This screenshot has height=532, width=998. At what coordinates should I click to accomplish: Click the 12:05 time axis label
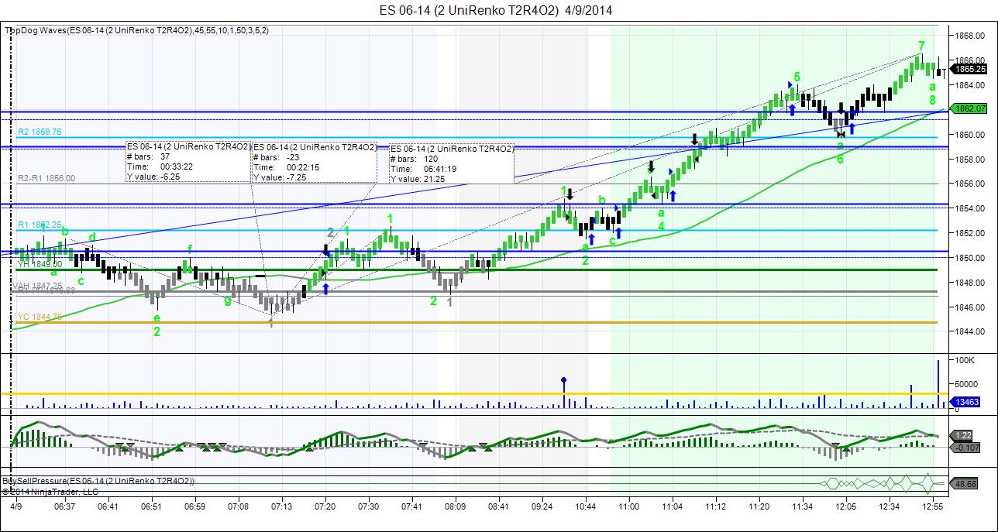[846, 506]
